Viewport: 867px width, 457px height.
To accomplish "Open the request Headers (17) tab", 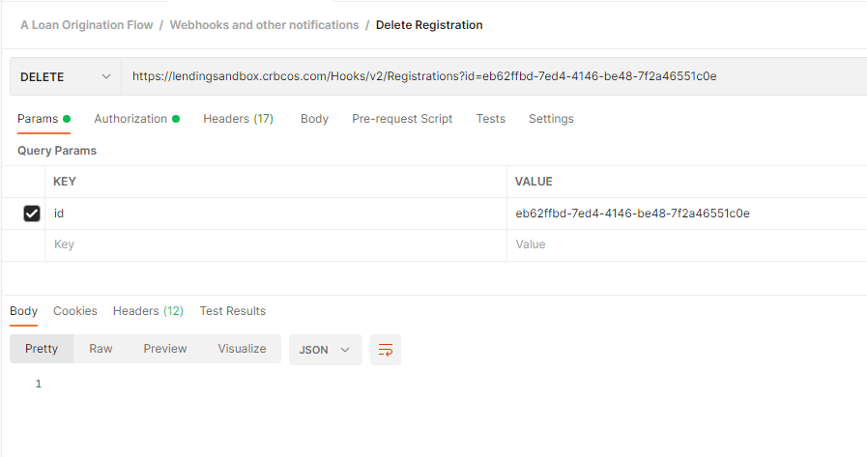I will pos(239,119).
